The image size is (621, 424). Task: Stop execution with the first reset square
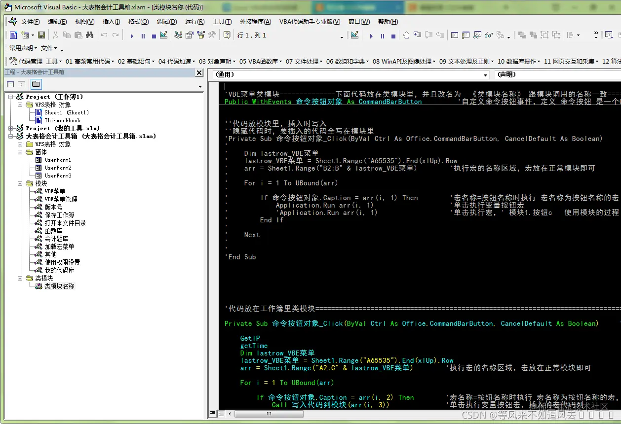pos(154,35)
